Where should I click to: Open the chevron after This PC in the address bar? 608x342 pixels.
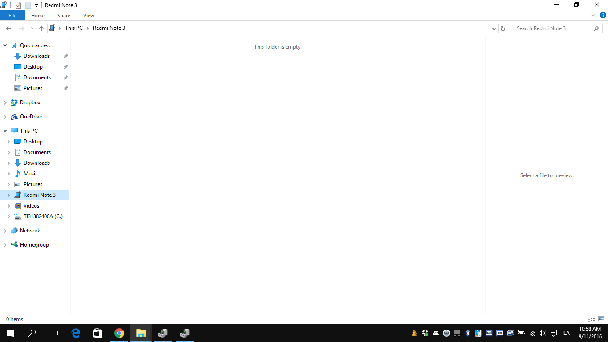click(x=88, y=28)
